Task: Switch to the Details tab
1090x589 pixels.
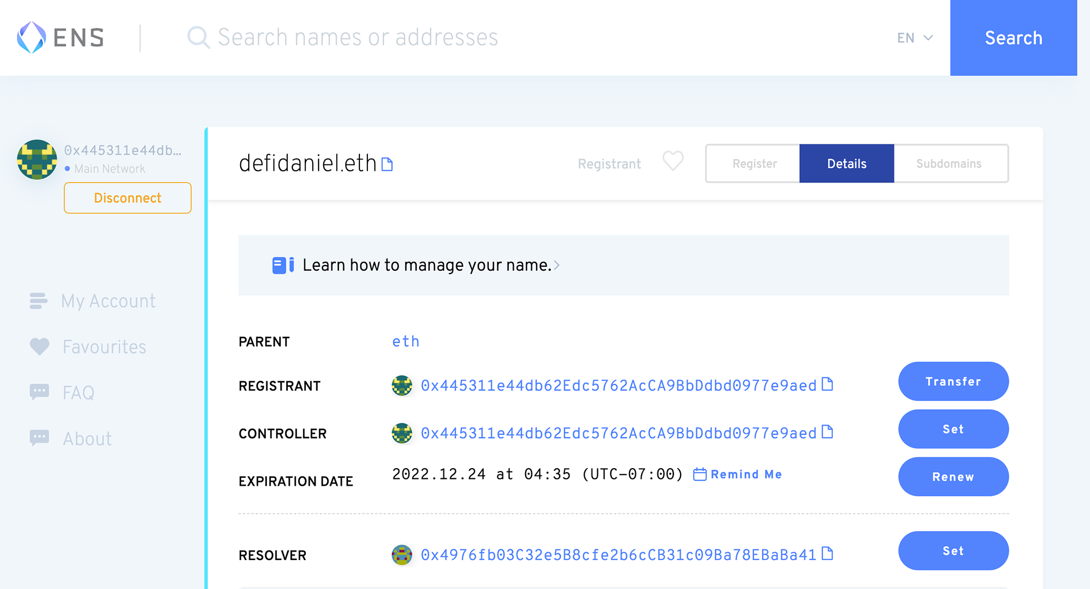Action: coord(846,163)
